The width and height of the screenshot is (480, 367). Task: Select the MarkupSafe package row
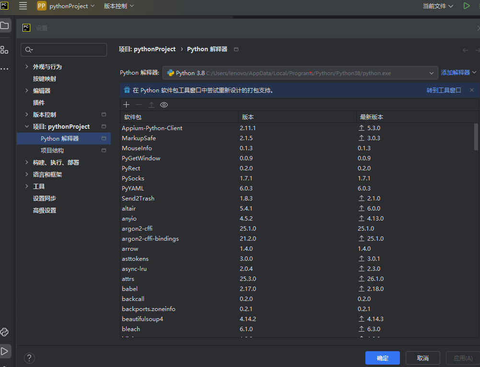pos(297,138)
